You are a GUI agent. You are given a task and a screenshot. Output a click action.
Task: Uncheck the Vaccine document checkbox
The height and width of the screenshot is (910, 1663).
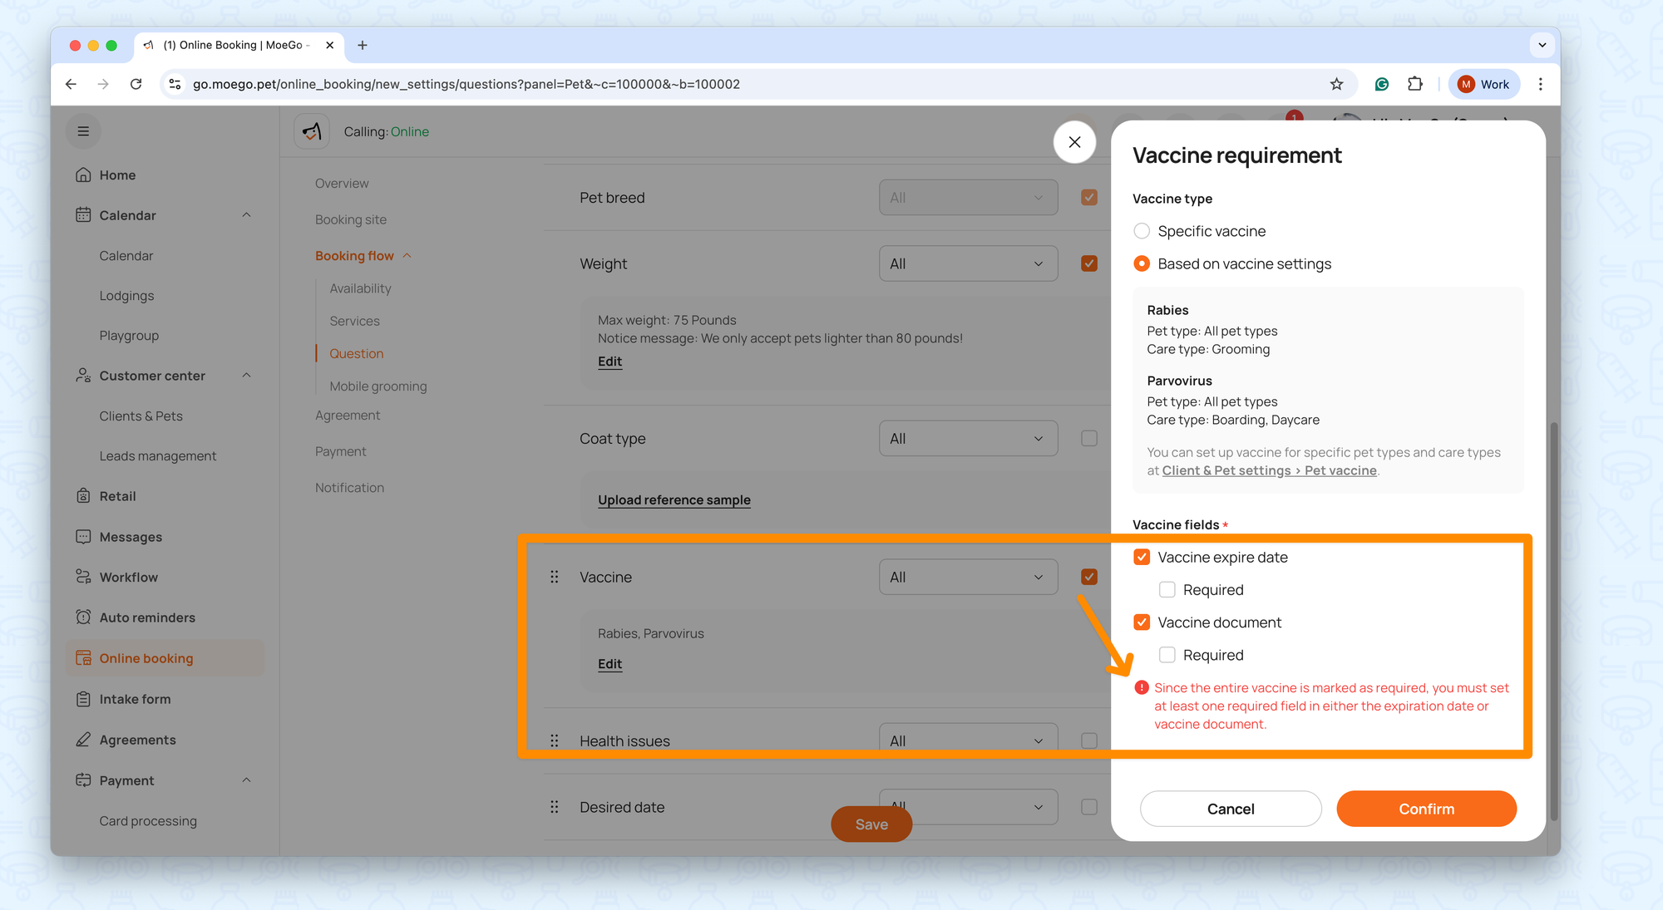[x=1142, y=622]
